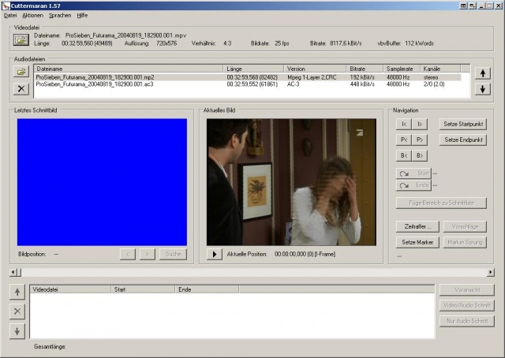505x358 pixels.
Task: Select the .ac3 audio file row
Action: [x=126, y=84]
